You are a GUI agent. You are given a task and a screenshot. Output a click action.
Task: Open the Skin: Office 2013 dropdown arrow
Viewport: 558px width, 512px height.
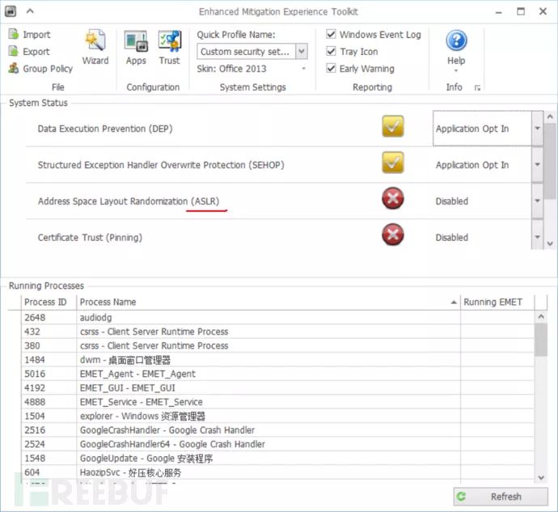pos(303,69)
